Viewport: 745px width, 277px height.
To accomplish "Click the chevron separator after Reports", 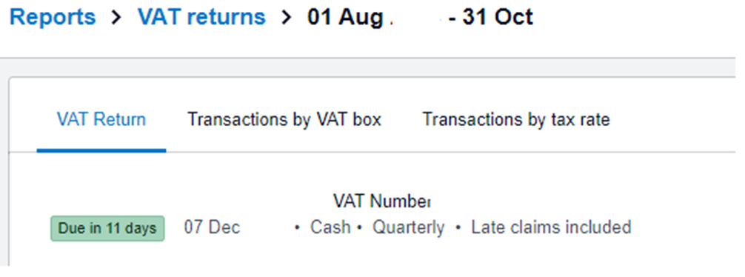I will [117, 18].
